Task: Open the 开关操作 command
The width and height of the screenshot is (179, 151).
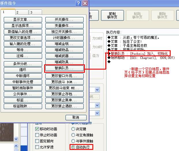Action: coord(64,20)
